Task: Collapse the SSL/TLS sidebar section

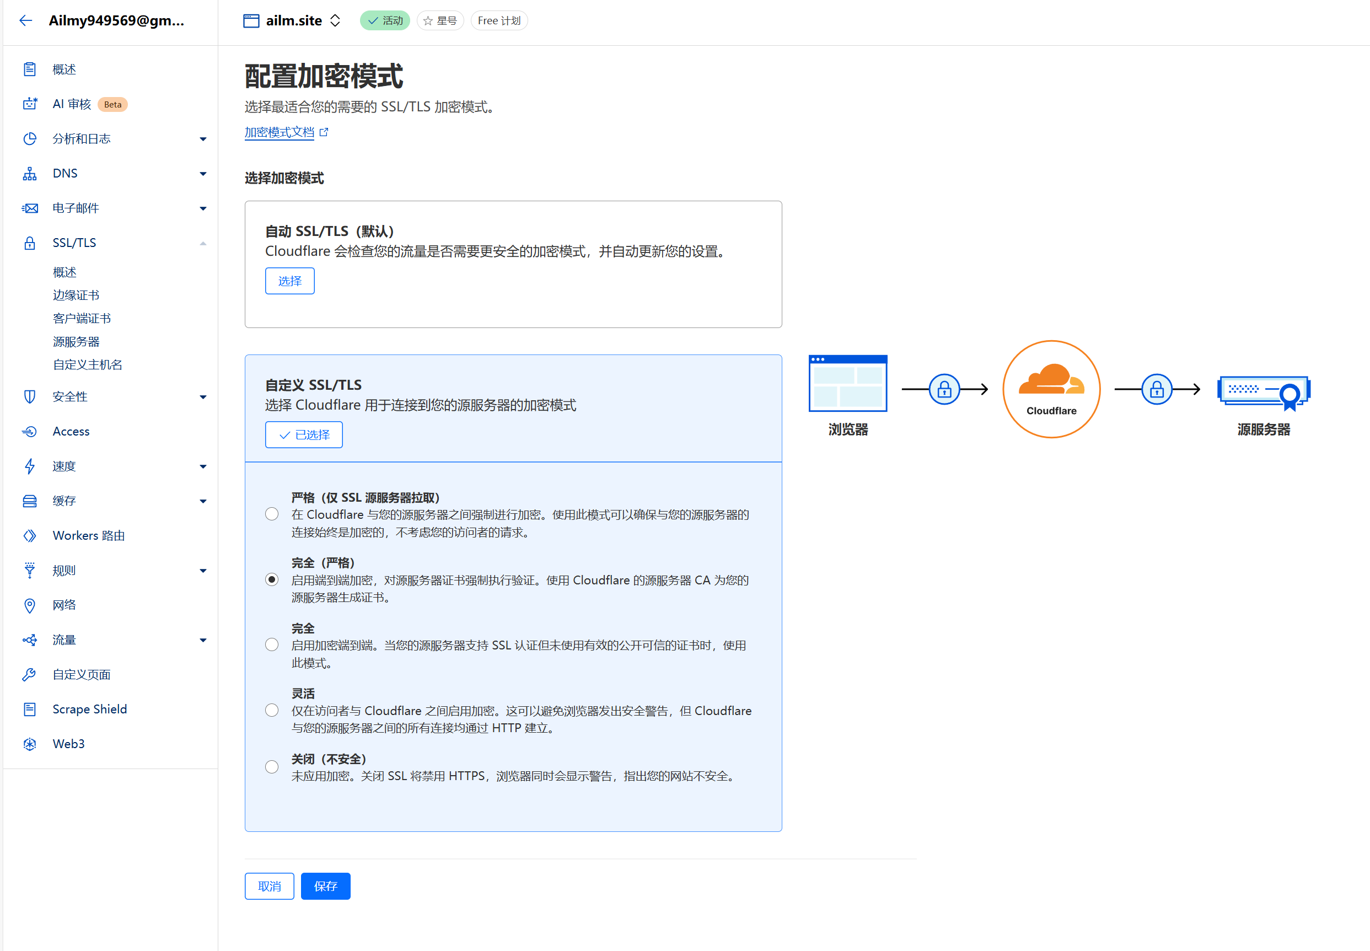Action: point(203,243)
